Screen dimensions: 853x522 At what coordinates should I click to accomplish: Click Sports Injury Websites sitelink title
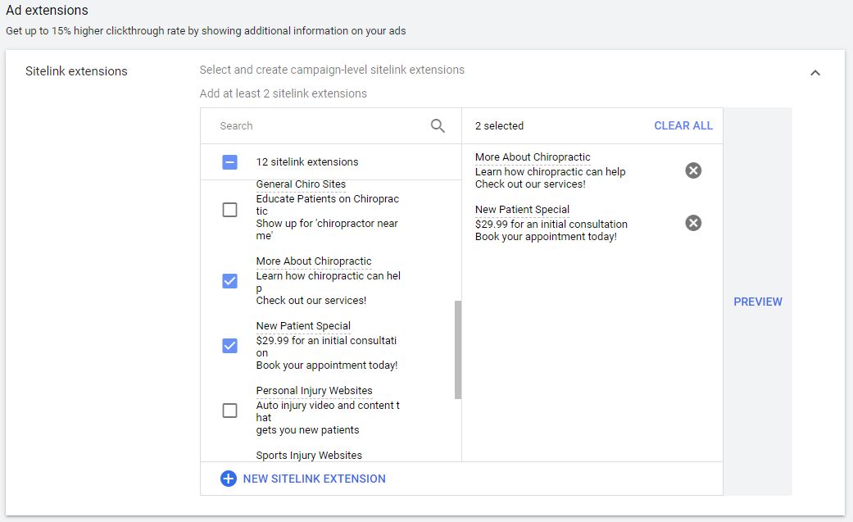coord(309,455)
